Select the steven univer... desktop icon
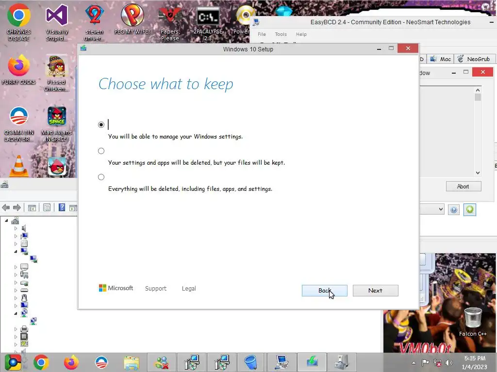Image resolution: width=497 pixels, height=372 pixels. tap(95, 22)
